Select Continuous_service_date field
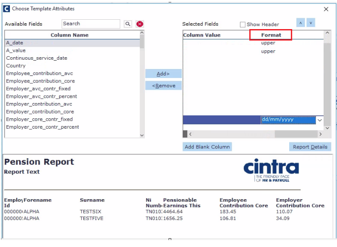 72,58
